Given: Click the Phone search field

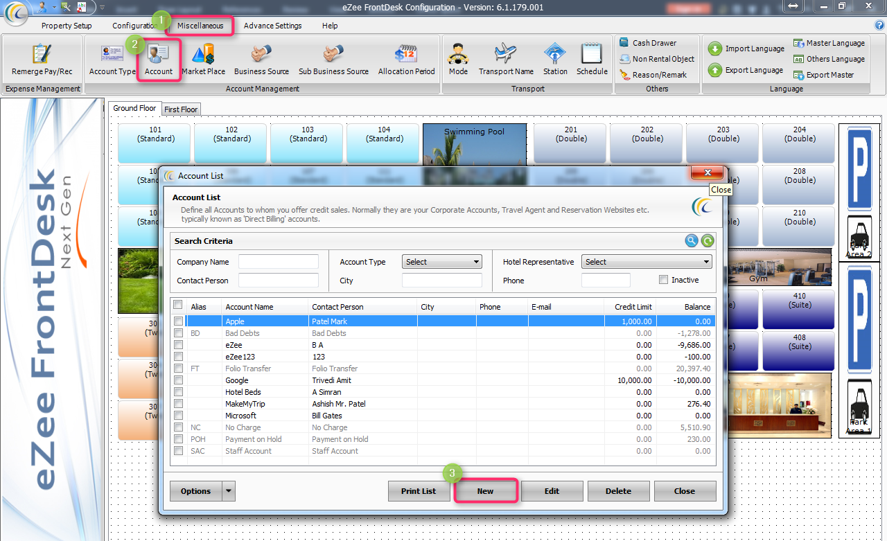Looking at the screenshot, I should (606, 281).
